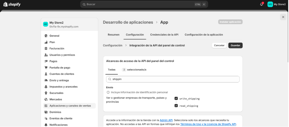Click the 0iv11a-9x.myshopify.com store URL
Screen dimensions: 289x127
[x=64, y=26]
